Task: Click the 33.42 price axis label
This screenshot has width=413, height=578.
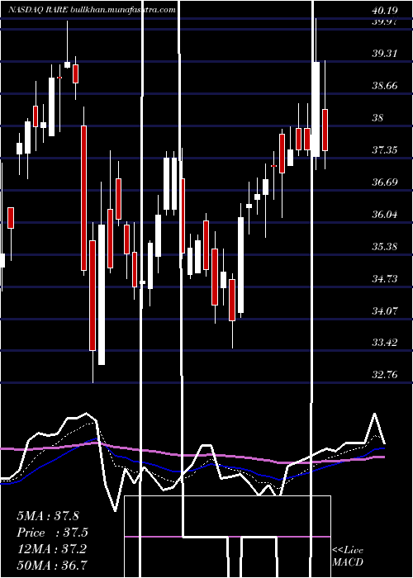Action: 385,343
